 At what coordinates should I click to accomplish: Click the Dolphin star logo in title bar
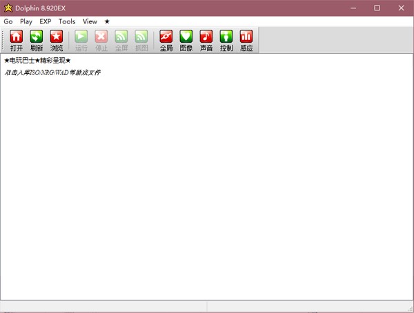8,8
